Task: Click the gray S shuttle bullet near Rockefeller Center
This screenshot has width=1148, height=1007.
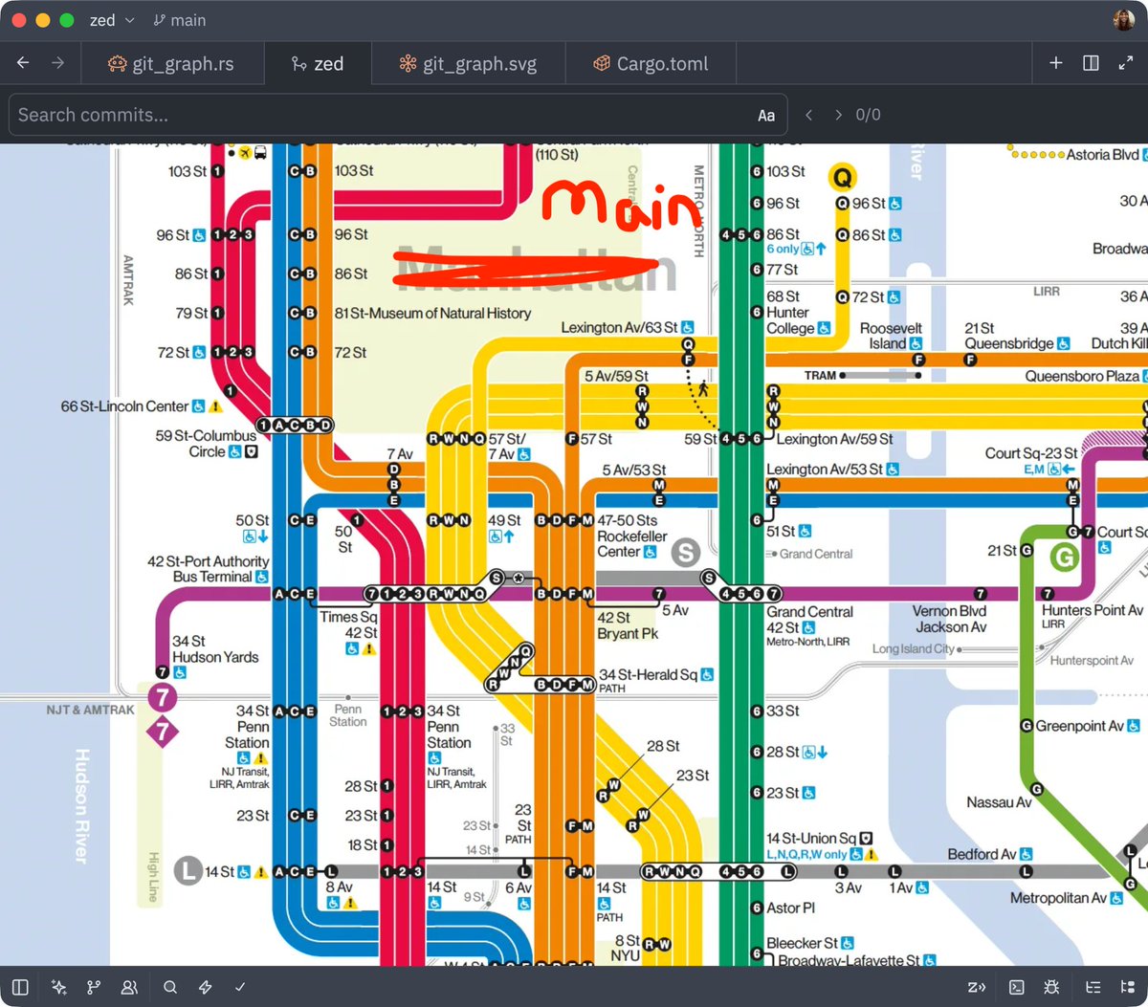Action: 685,552
